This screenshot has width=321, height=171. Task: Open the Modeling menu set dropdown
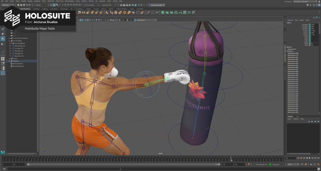pyautogui.click(x=8, y=5)
